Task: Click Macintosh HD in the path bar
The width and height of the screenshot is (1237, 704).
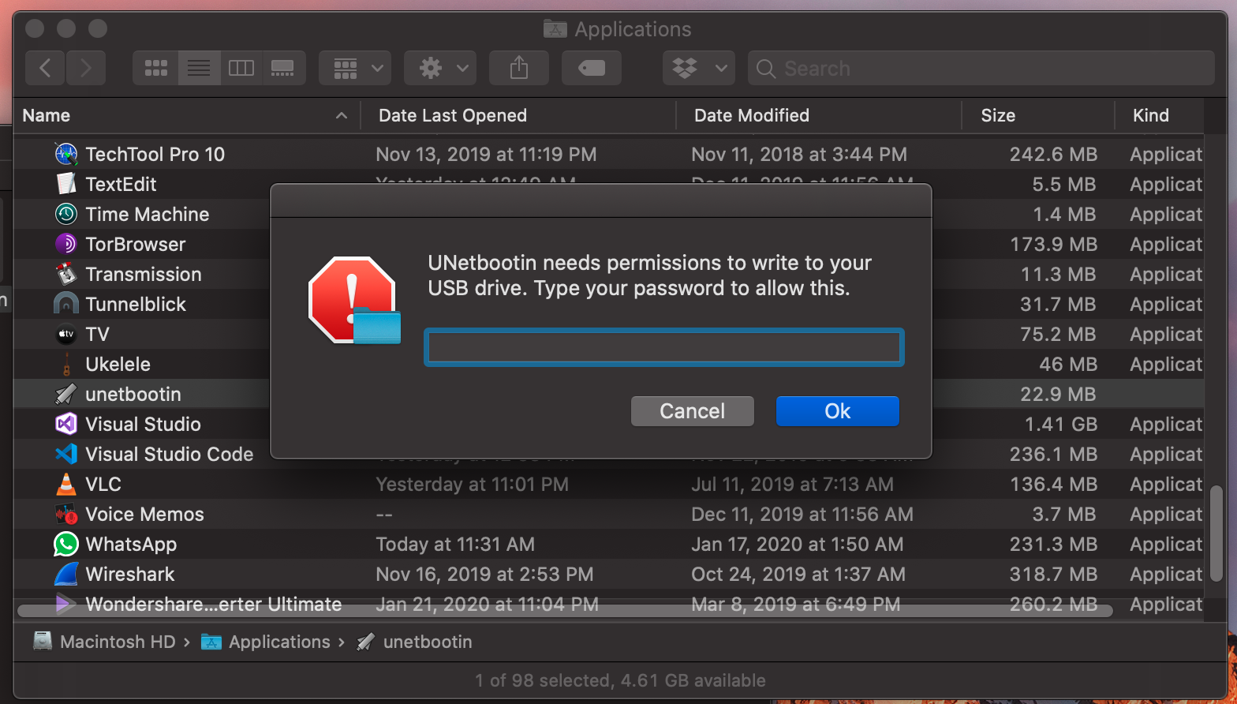Action: click(x=104, y=642)
